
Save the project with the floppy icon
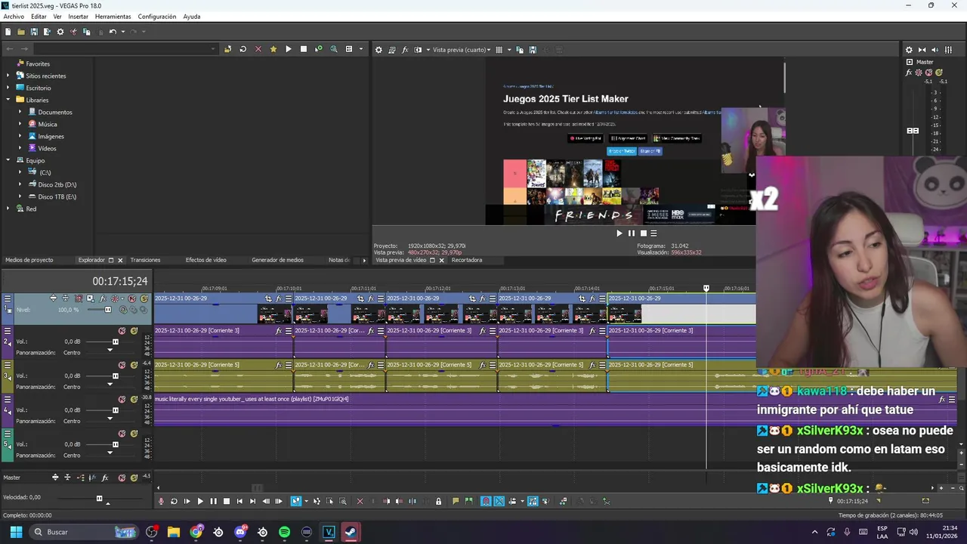click(34, 32)
